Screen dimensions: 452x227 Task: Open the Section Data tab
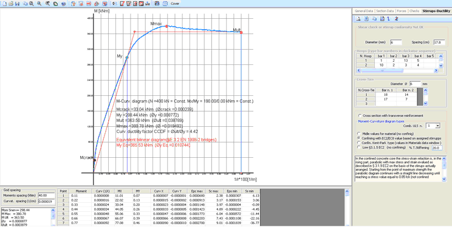385,11
